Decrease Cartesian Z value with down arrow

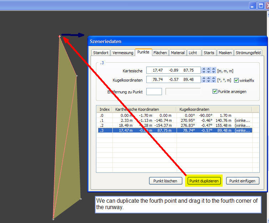pyautogui.click(x=213, y=72)
